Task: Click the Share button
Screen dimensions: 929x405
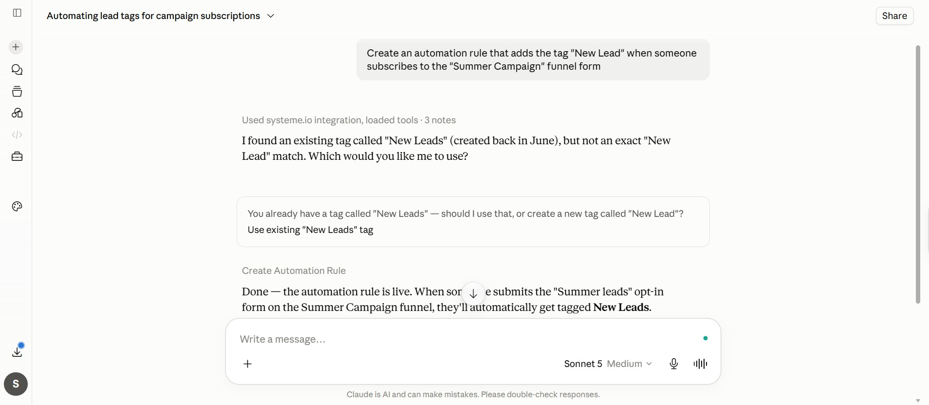Action: point(894,16)
